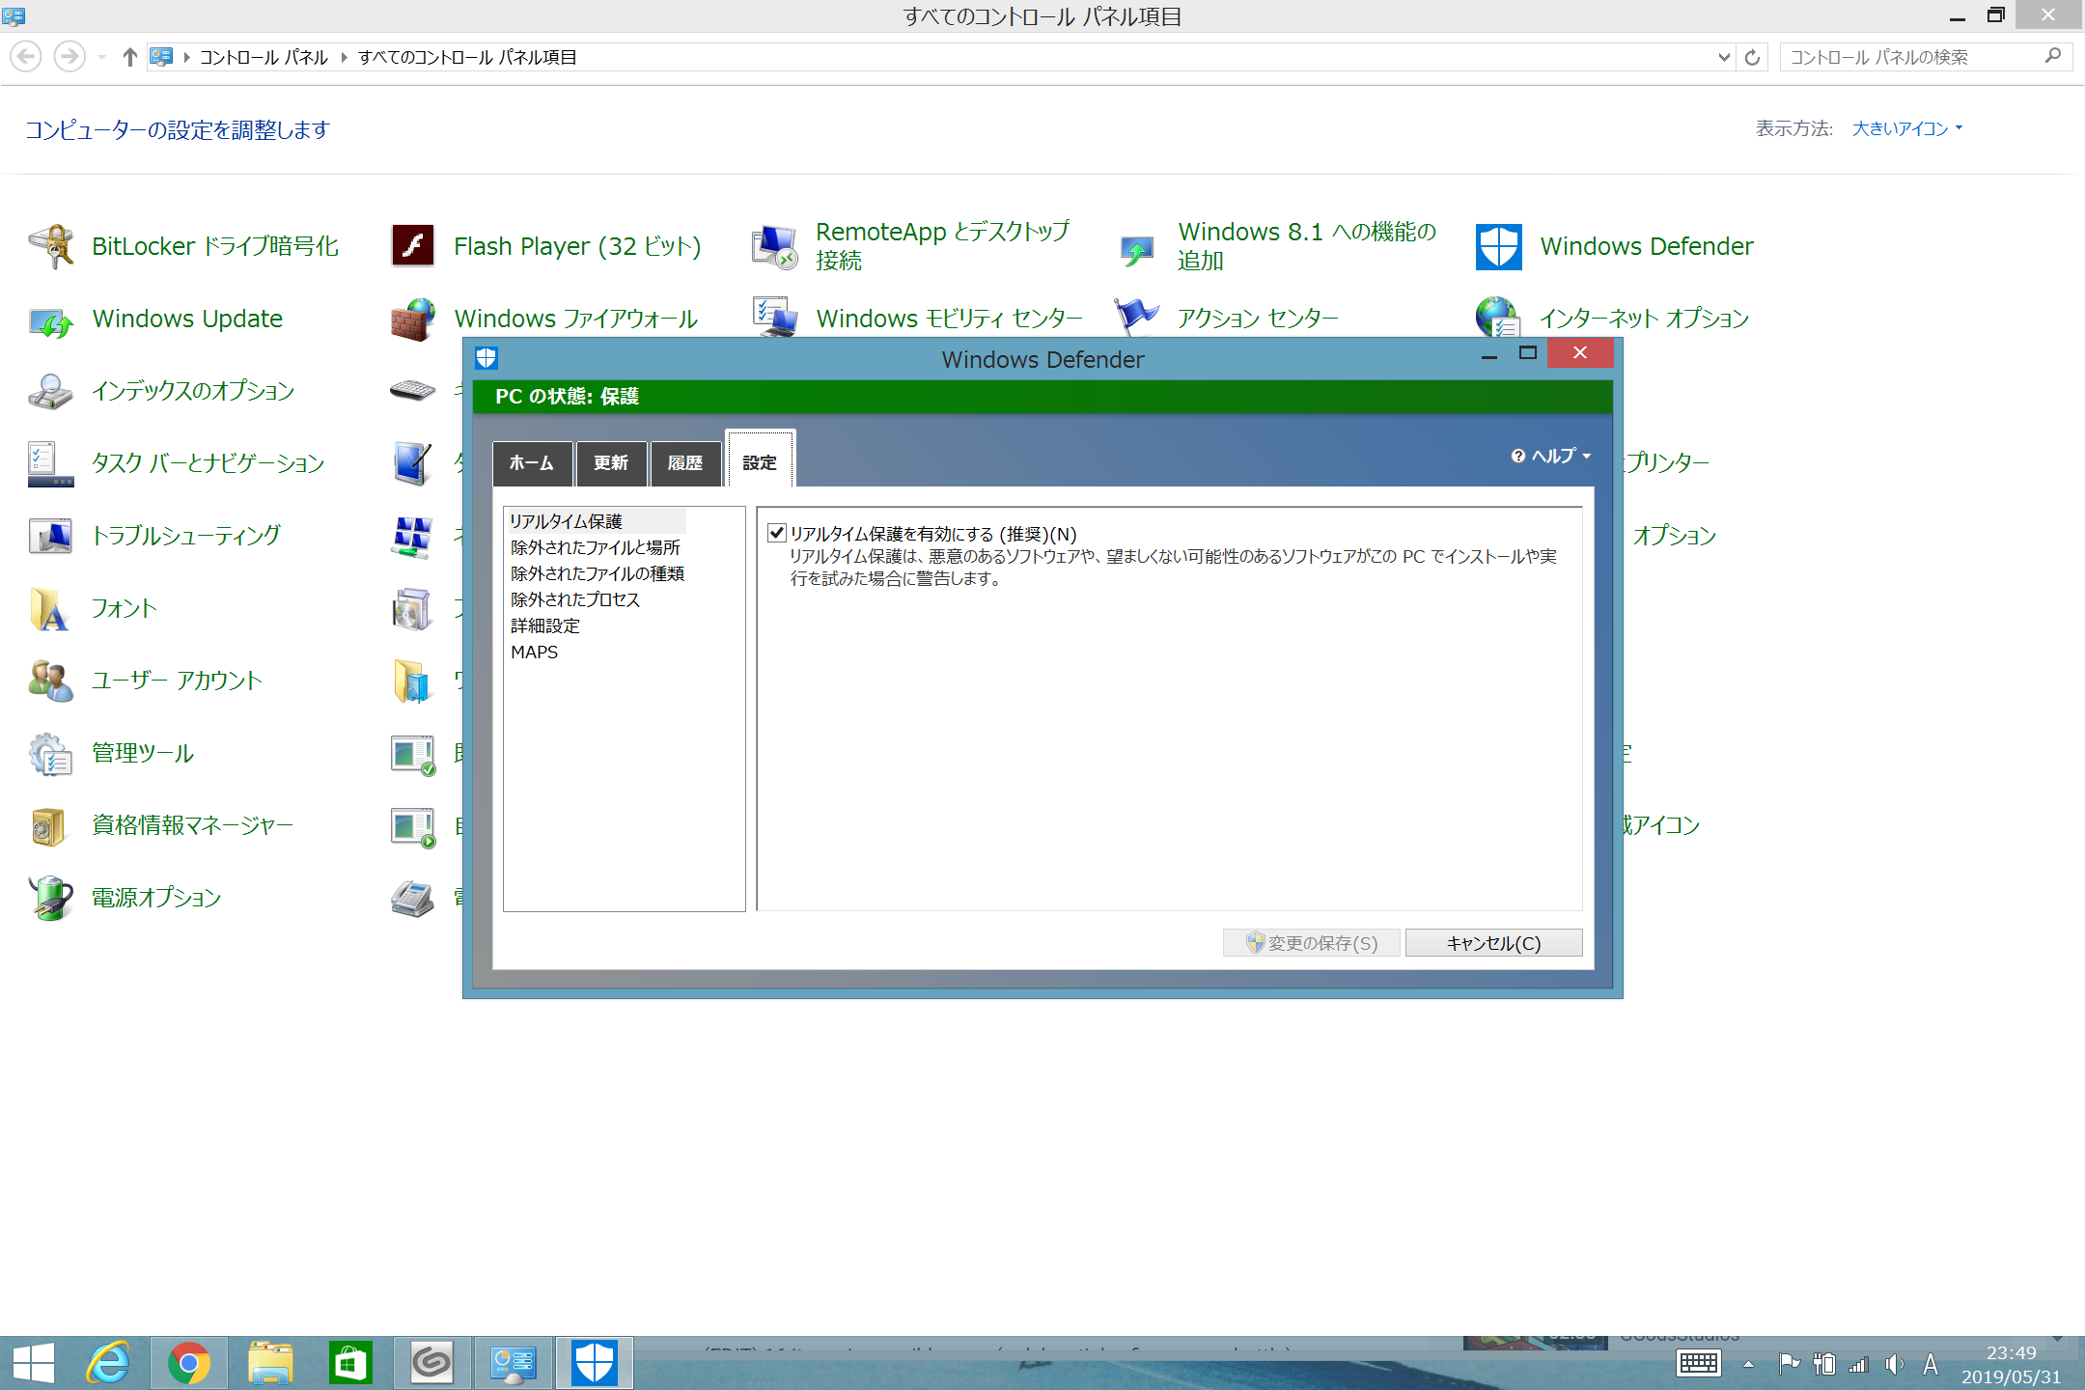
Task: Switch to 履歴 tab in Defender
Action: pos(685,463)
